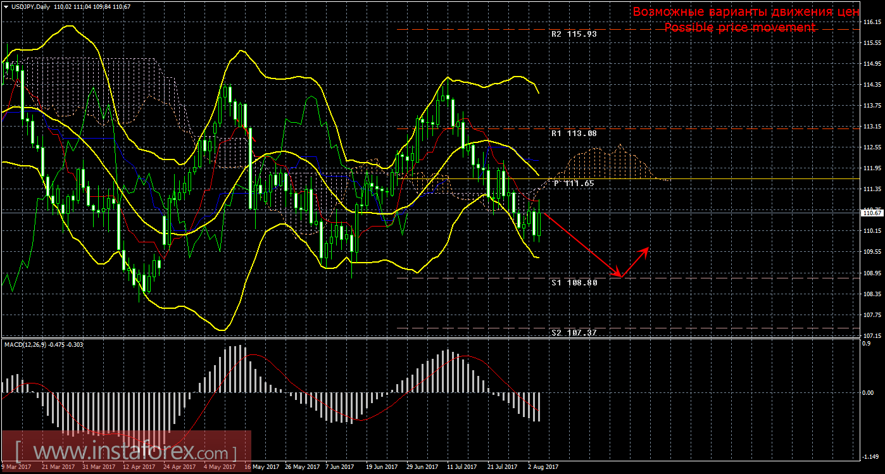Click 0.9 on the MACD scale
885x474 pixels.
pos(867,343)
